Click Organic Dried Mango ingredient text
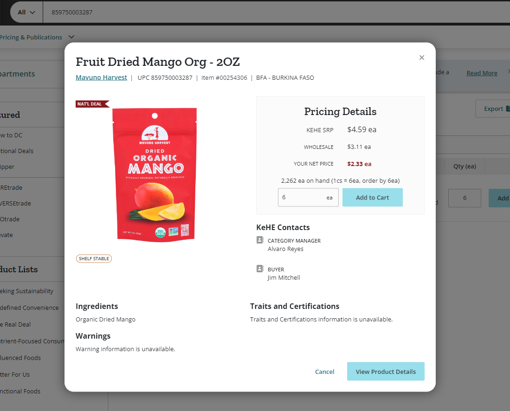 pos(105,319)
